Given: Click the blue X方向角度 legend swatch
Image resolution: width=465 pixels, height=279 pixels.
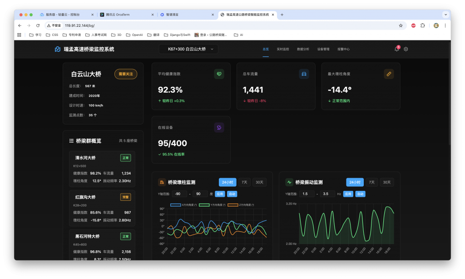Looking at the screenshot, I should pos(176,205).
